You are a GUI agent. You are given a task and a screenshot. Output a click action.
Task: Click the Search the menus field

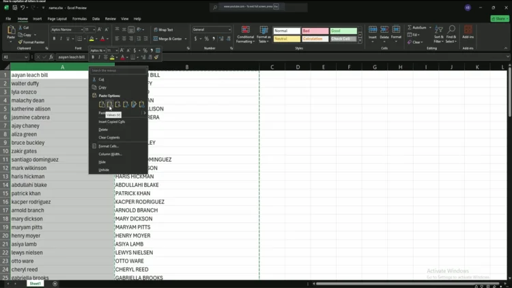[x=118, y=70]
